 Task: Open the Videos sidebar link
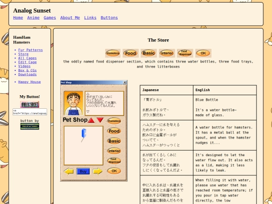24,66
